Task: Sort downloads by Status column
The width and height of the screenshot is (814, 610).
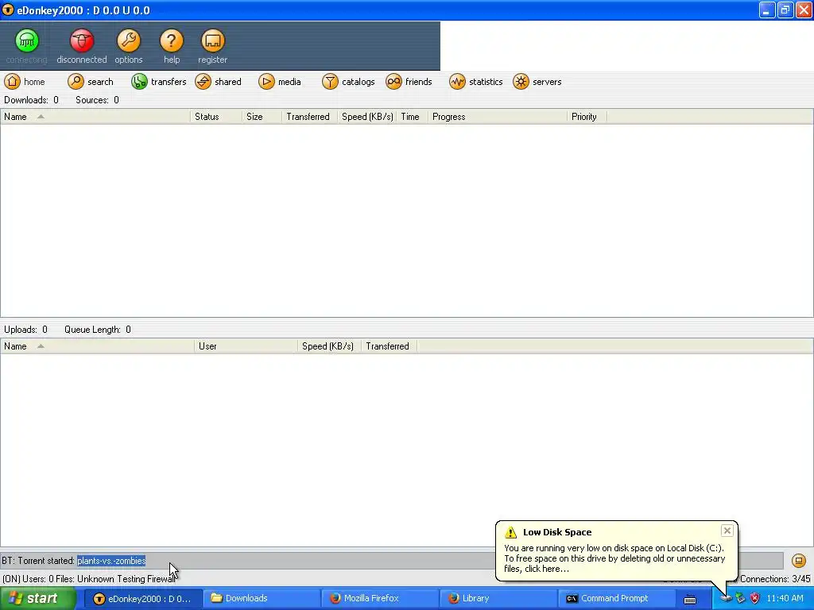Action: (x=216, y=117)
